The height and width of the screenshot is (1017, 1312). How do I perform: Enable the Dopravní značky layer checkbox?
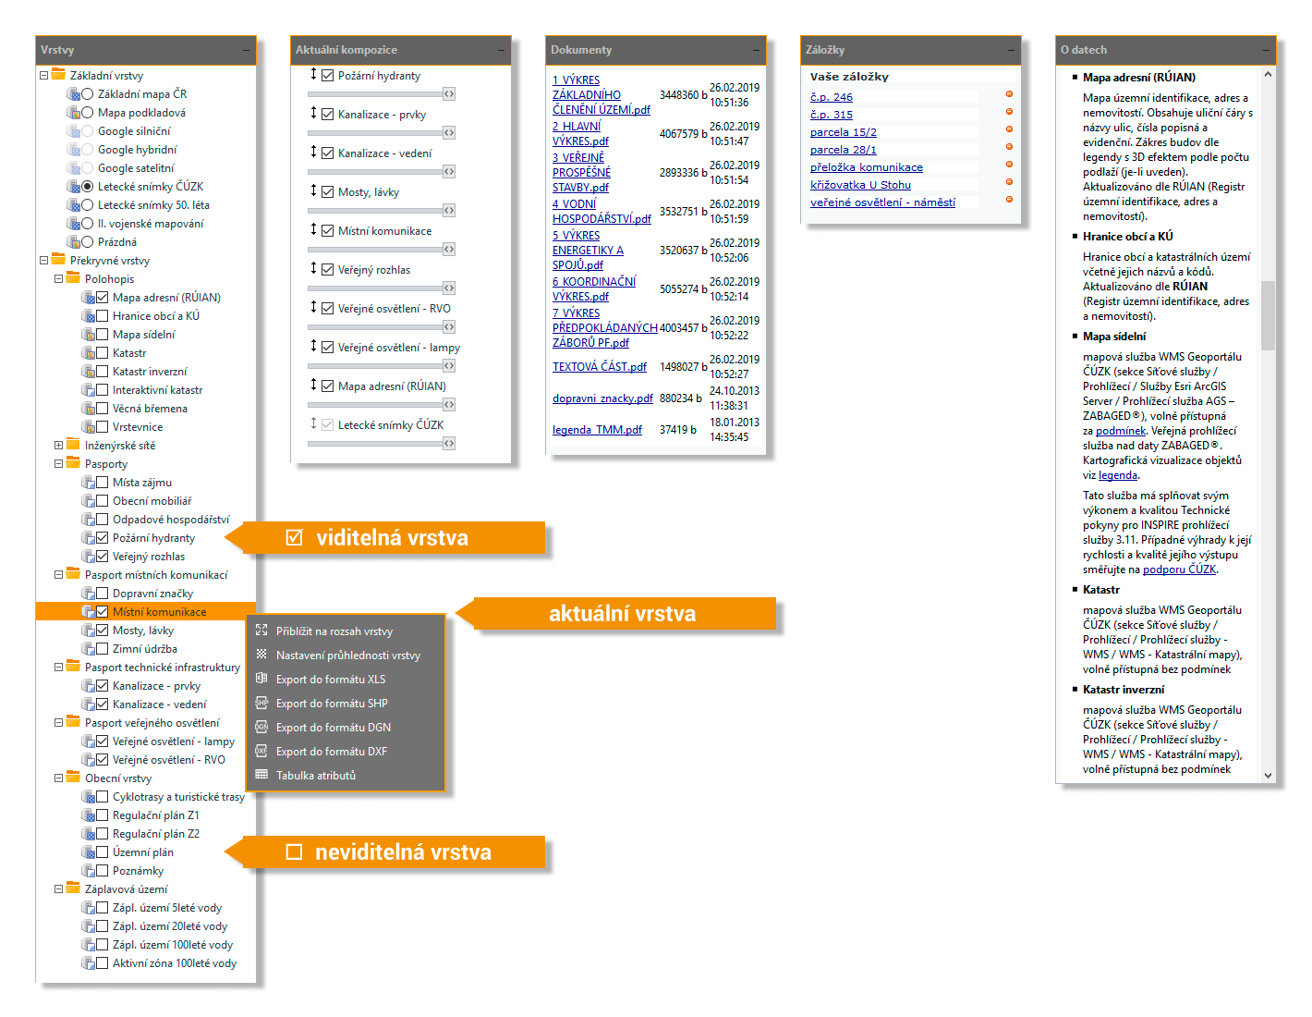(103, 594)
